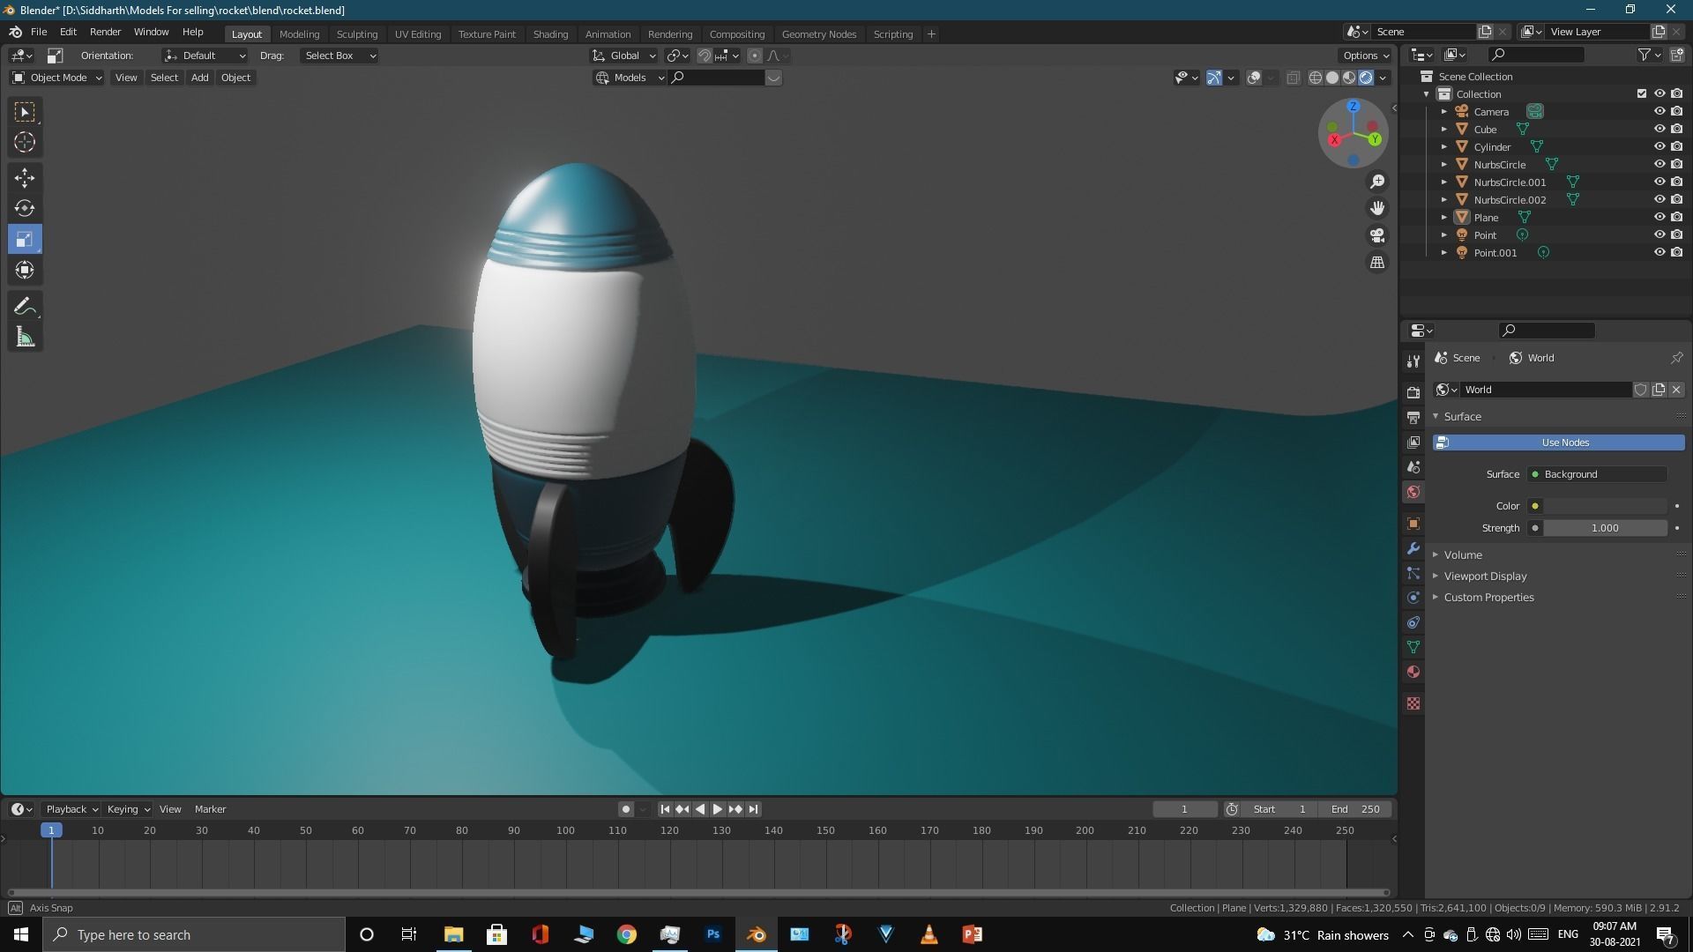Expand the Volume panel
The width and height of the screenshot is (1693, 952).
(x=1463, y=554)
